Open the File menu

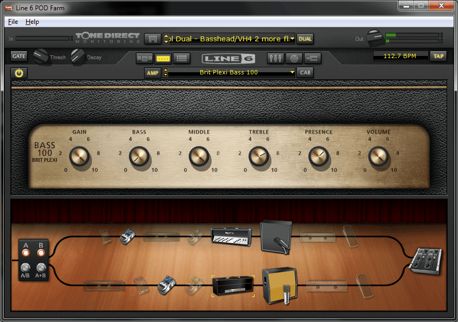(13, 22)
